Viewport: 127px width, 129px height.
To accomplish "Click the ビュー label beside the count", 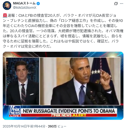I will (62, 126).
